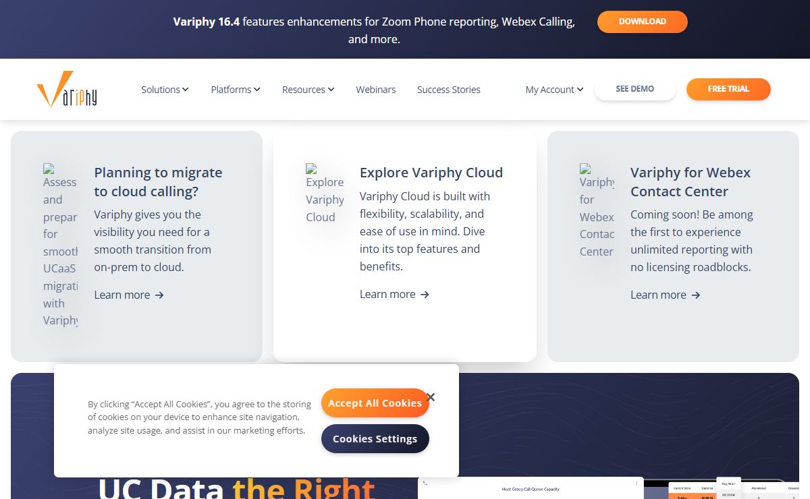Image resolution: width=810 pixels, height=499 pixels.
Task: Click the UCaaS migration image placeholder
Action: pos(61,245)
